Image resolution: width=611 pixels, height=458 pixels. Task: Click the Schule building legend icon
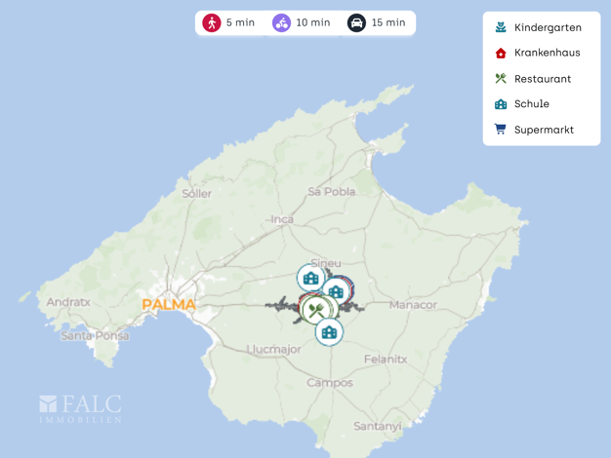[501, 103]
